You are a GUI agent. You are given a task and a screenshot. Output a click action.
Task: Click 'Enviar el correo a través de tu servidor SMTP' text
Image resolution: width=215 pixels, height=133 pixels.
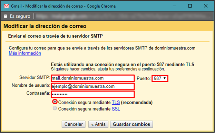coord(56,36)
